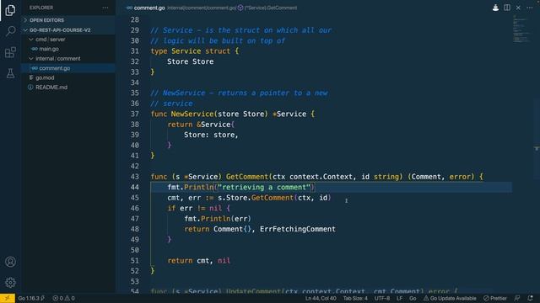Split the editor to the right
The width and height of the screenshot is (540, 303).
[507, 8]
